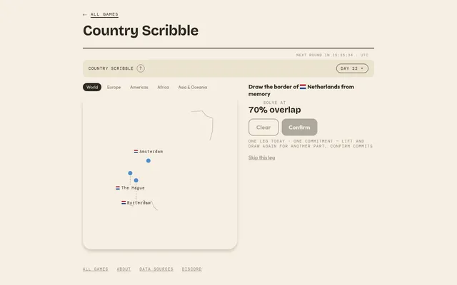Viewport: 457px width, 285px height.
Task: Switch to the Europe region tab
Action: coord(114,87)
